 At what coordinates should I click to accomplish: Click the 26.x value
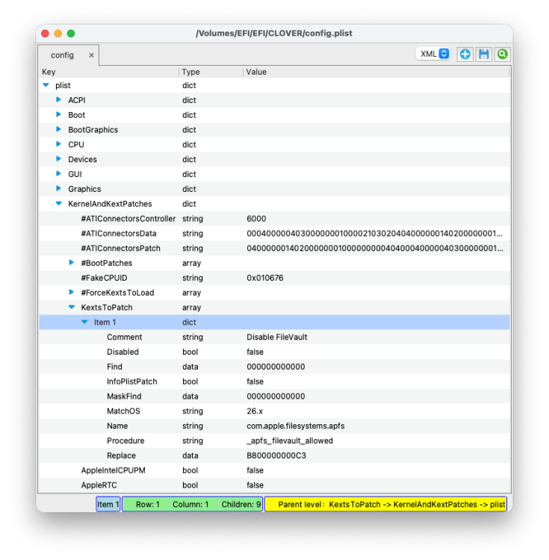(255, 411)
